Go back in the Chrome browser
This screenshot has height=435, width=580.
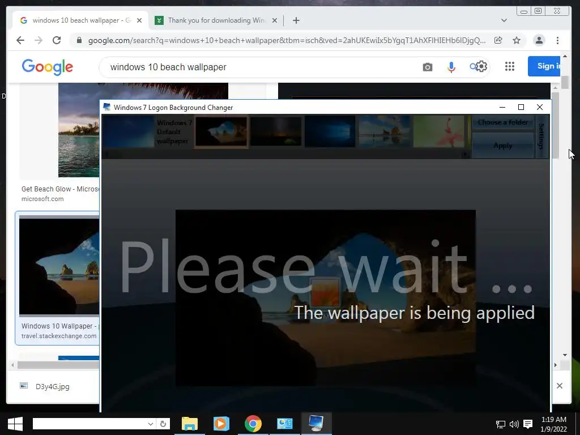(x=20, y=40)
